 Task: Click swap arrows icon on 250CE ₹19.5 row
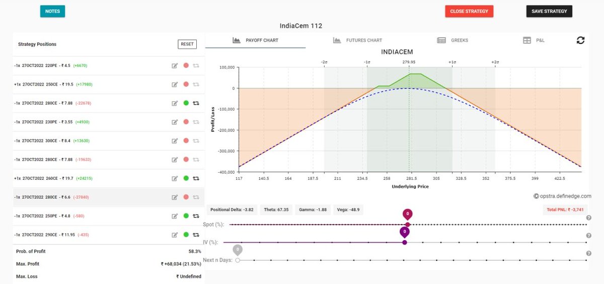point(196,84)
